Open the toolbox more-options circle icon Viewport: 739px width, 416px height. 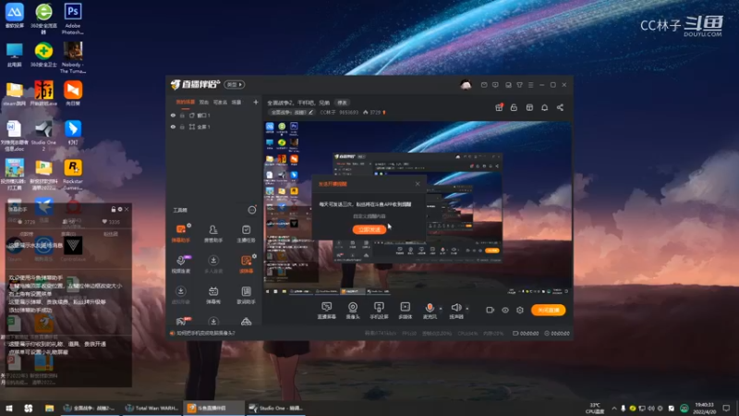tap(252, 210)
